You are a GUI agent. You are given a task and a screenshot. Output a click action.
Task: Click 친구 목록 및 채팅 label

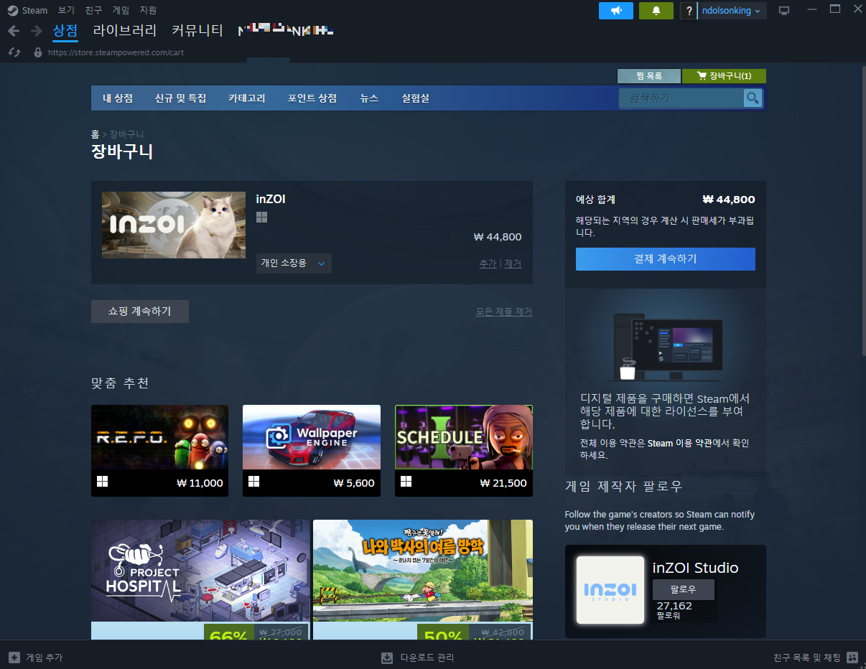[807, 658]
